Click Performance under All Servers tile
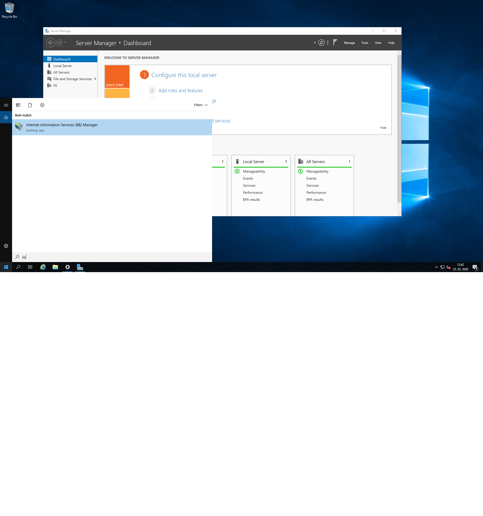This screenshot has width=483, height=516. point(316,192)
